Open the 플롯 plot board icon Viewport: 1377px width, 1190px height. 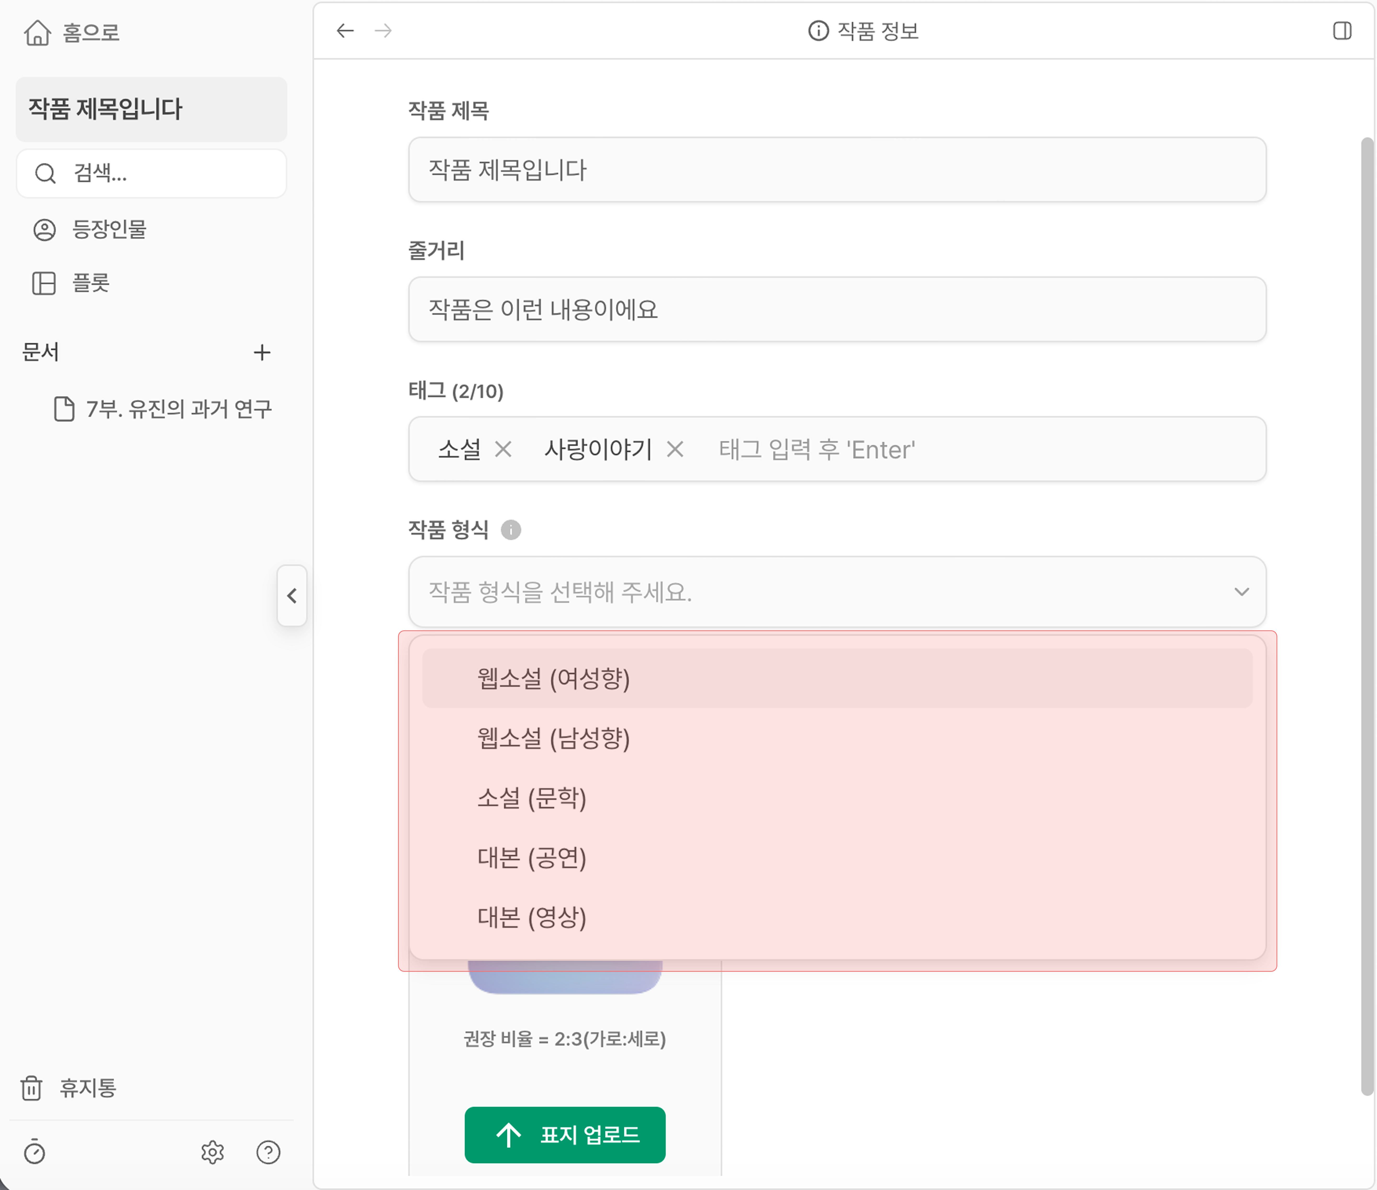click(44, 283)
